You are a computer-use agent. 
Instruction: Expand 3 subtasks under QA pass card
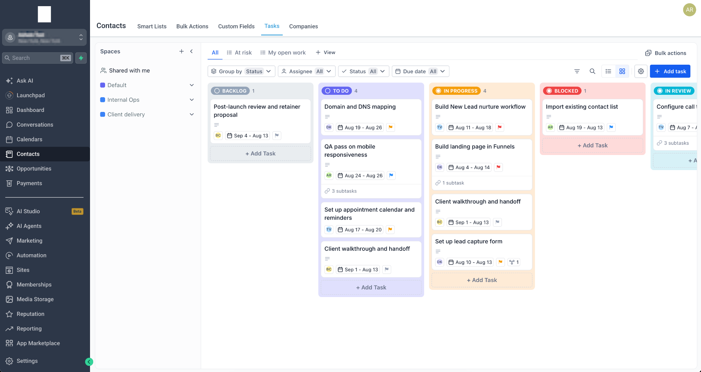pyautogui.click(x=341, y=191)
